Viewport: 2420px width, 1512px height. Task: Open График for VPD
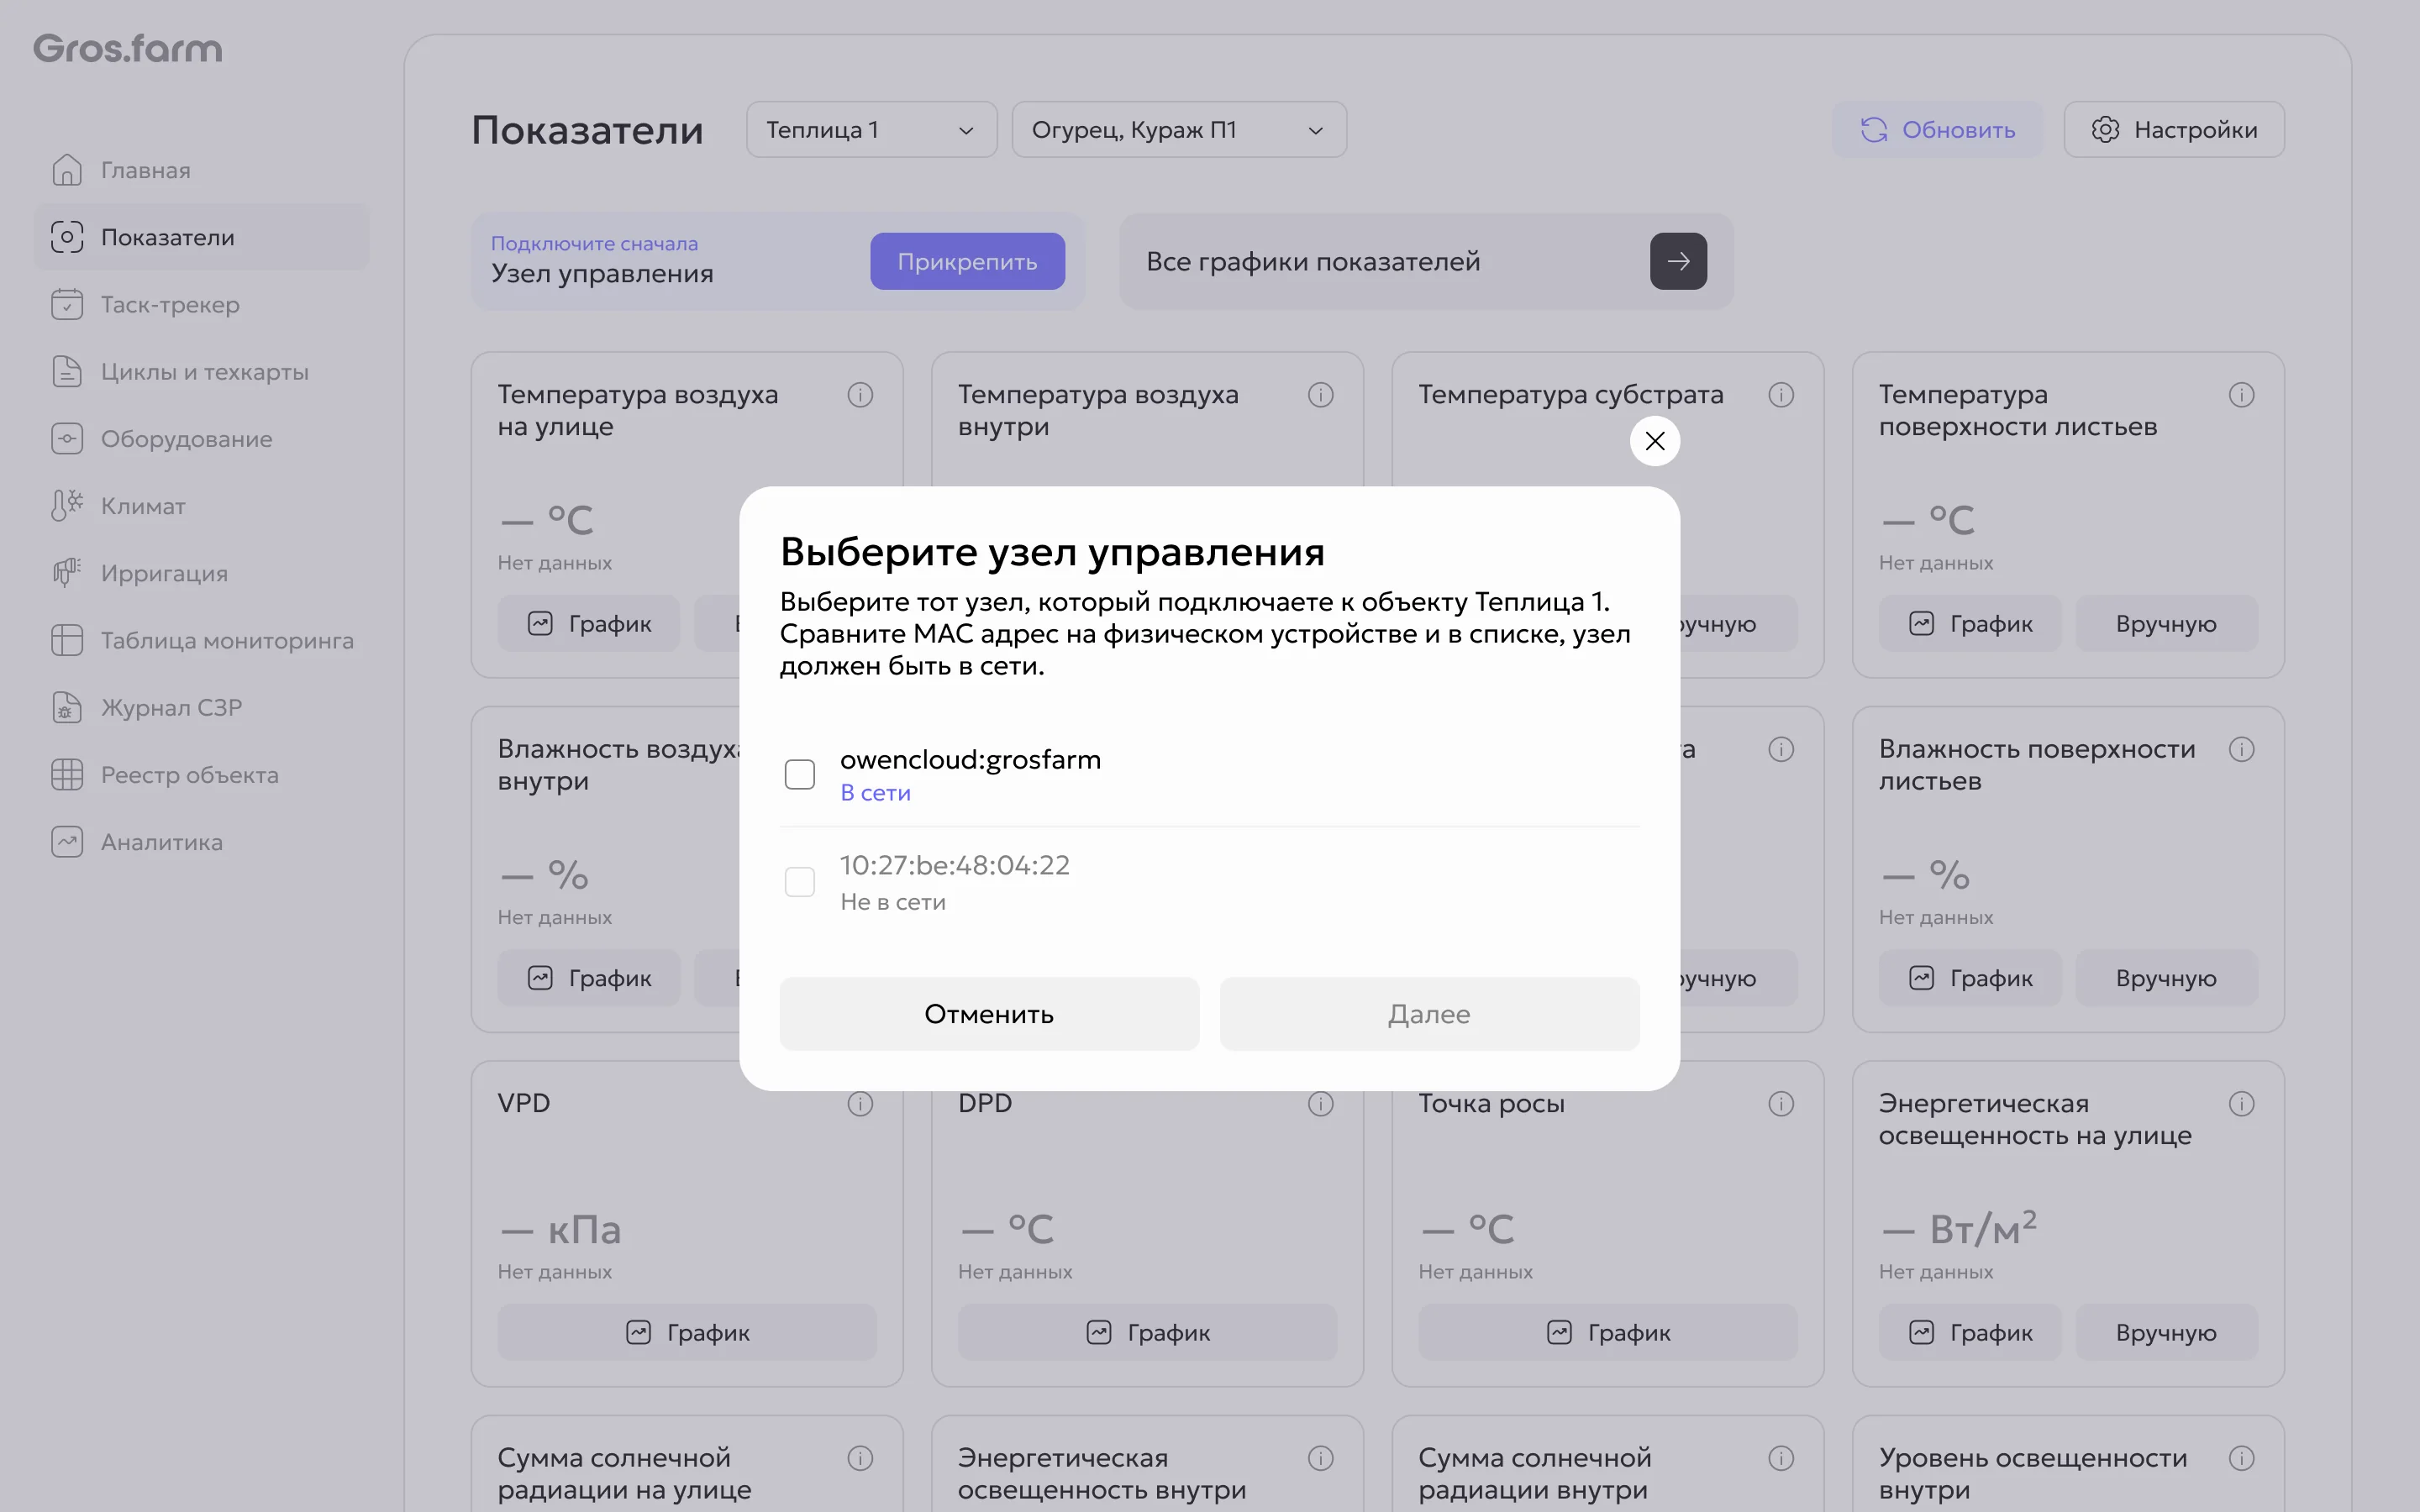tap(687, 1332)
